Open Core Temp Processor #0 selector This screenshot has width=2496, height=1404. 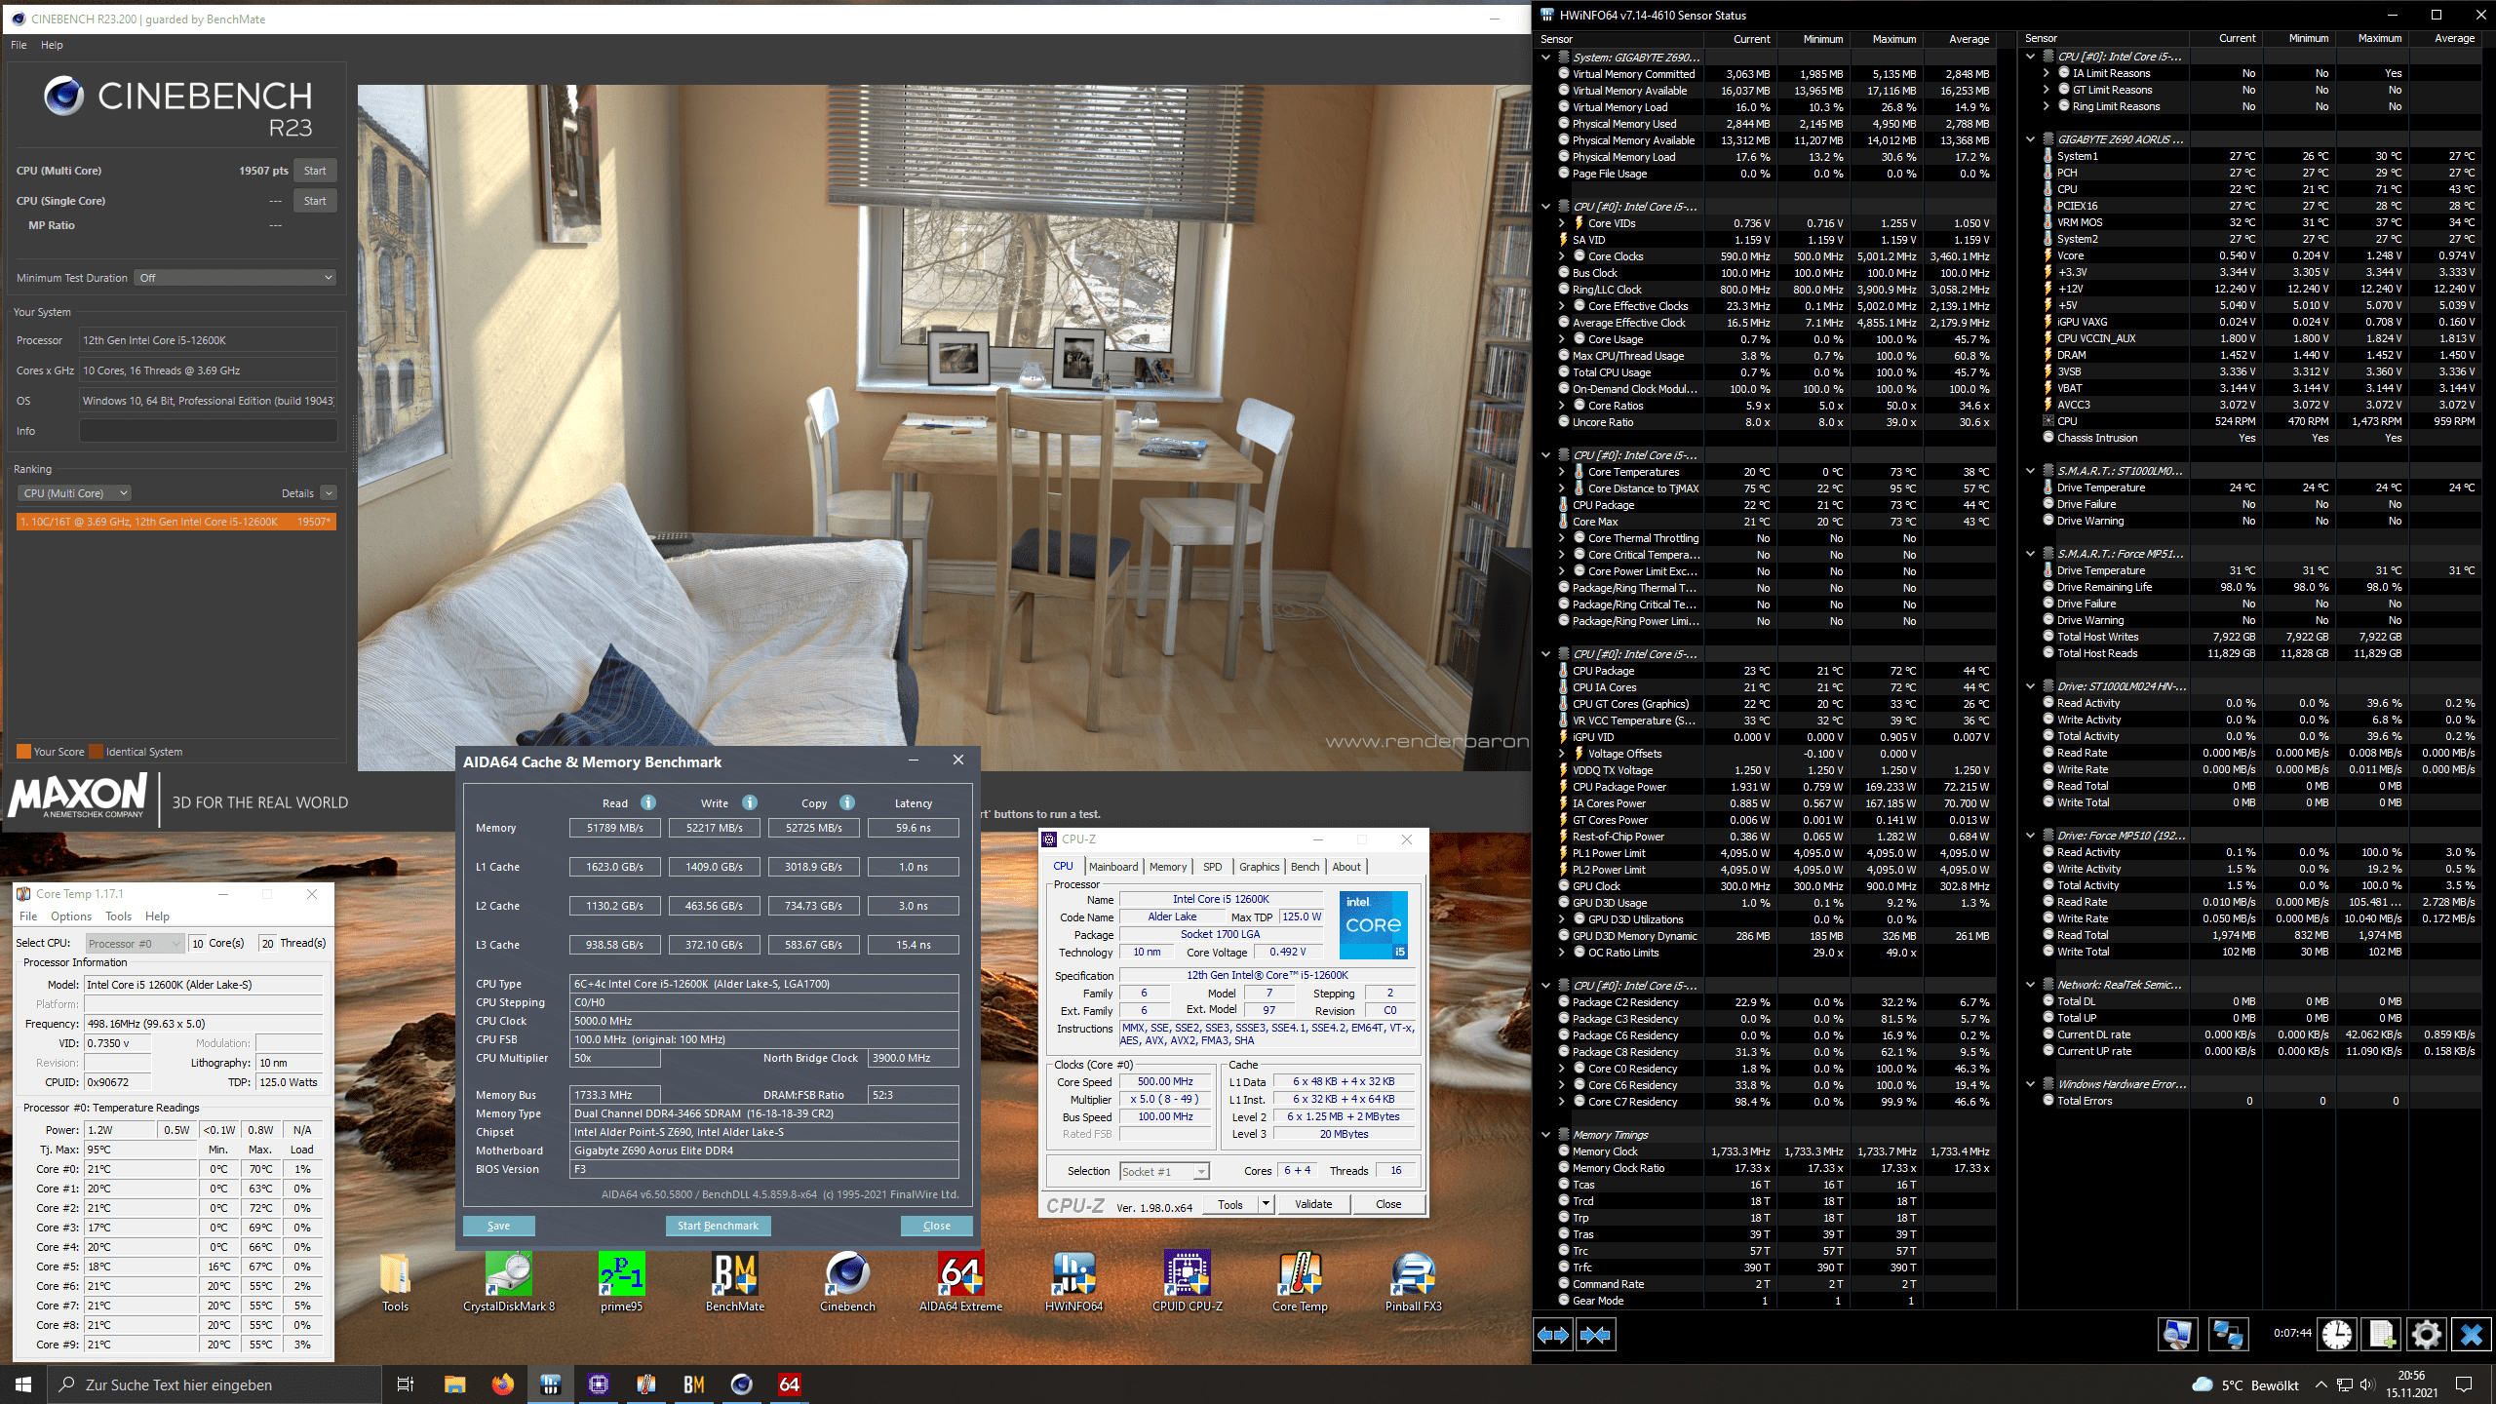coord(135,943)
